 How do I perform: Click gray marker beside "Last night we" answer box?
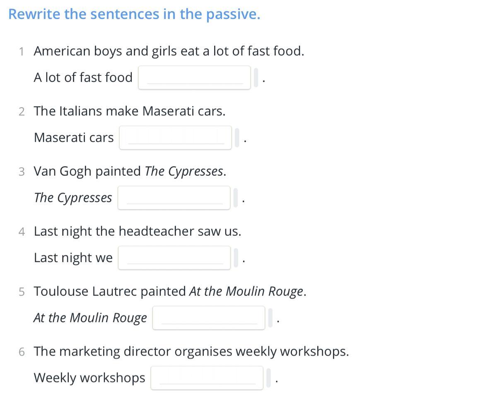pos(236,258)
